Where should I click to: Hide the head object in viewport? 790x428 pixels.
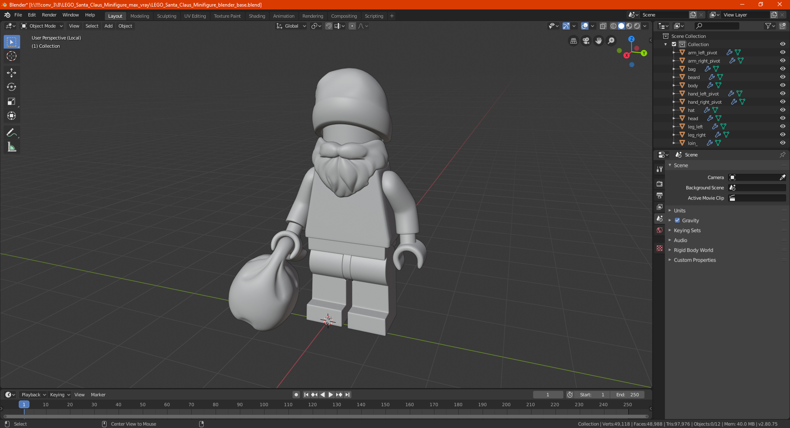click(783, 119)
